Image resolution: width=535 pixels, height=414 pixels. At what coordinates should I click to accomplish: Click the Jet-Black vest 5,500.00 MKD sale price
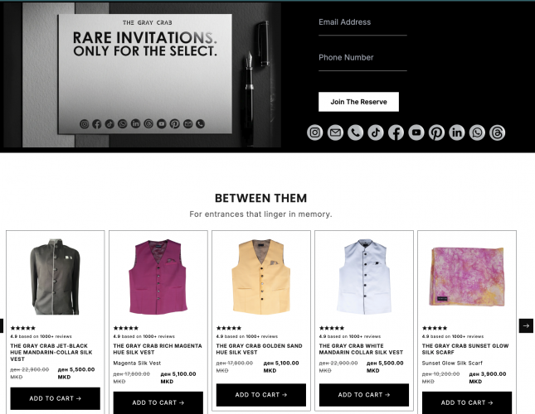(76, 373)
